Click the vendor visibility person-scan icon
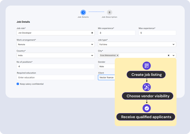 147,87
